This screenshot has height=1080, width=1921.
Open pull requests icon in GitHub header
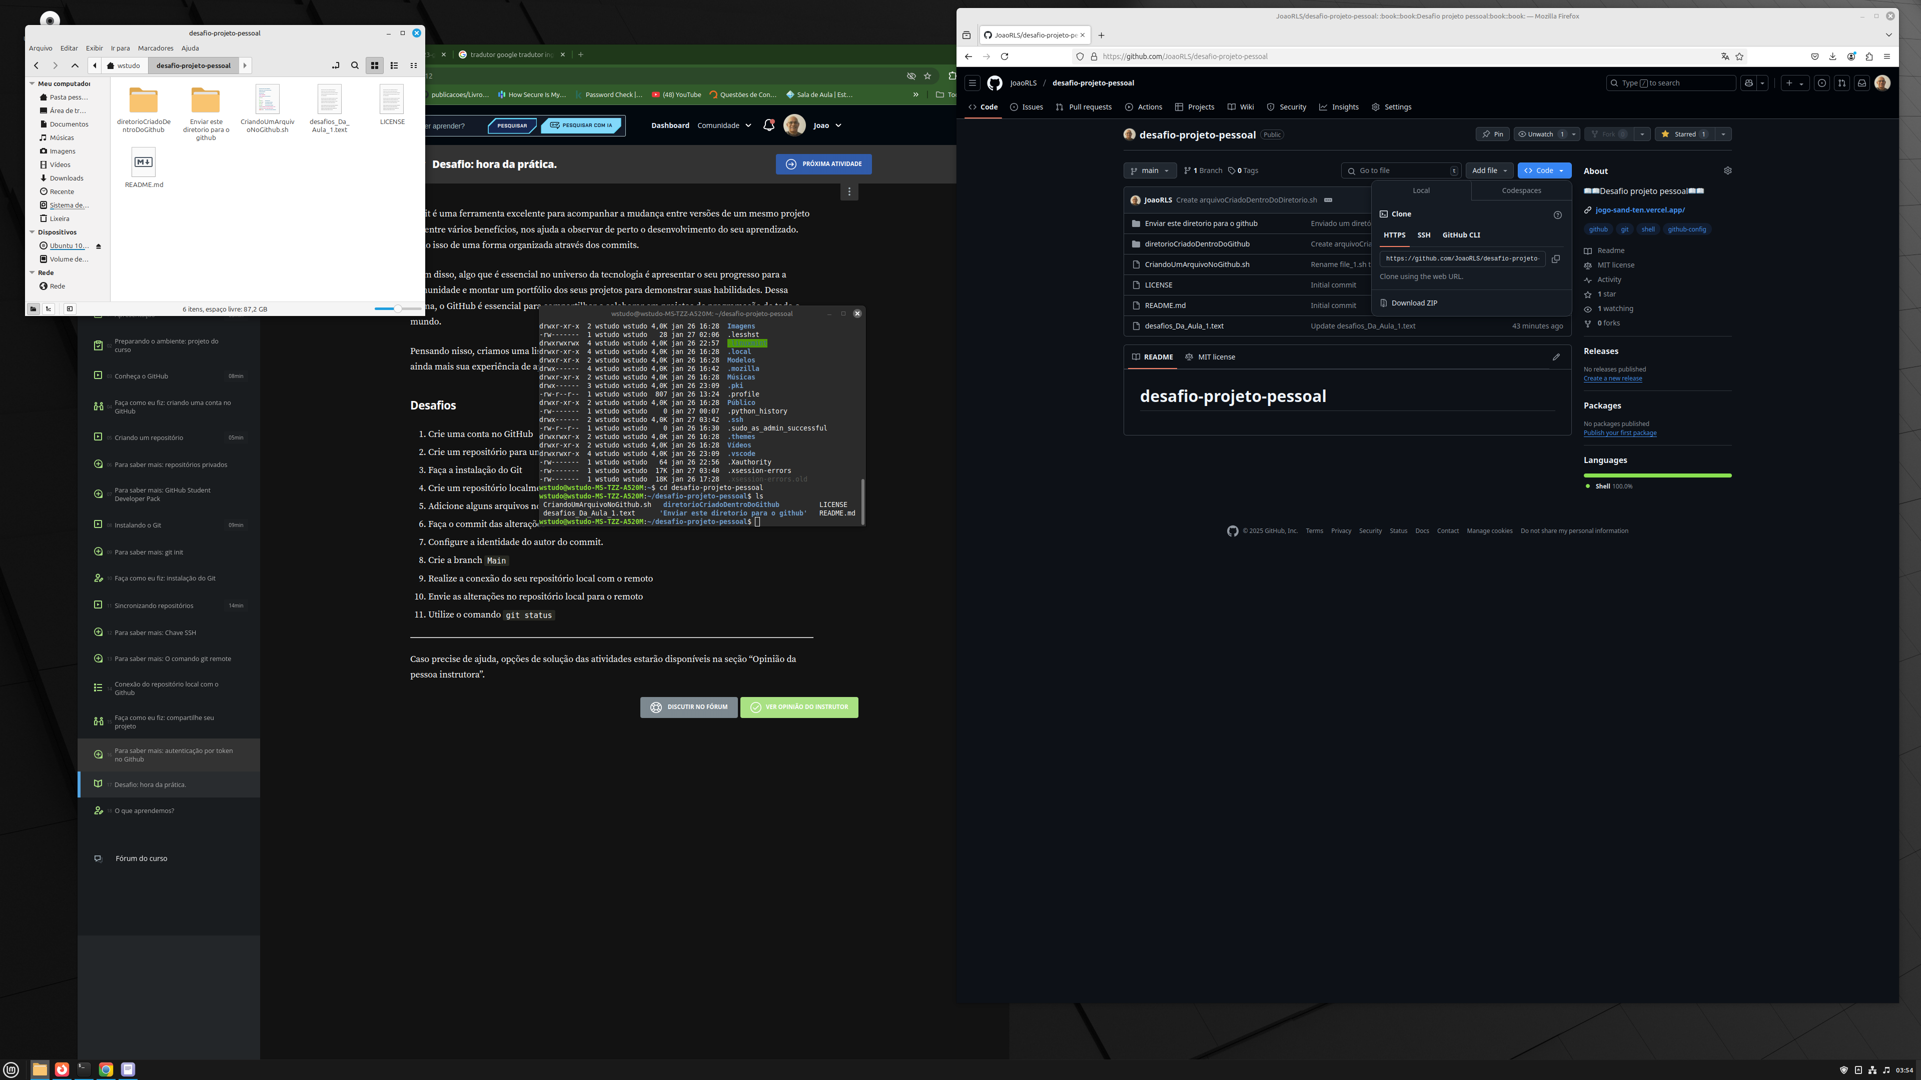[x=1841, y=82]
